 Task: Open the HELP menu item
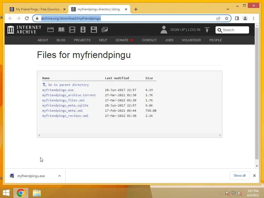103,40
